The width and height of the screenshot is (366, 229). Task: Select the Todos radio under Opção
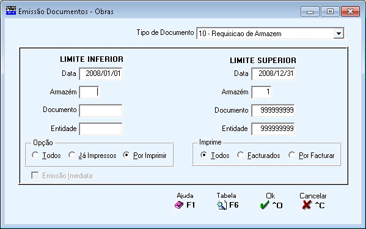tap(35, 155)
